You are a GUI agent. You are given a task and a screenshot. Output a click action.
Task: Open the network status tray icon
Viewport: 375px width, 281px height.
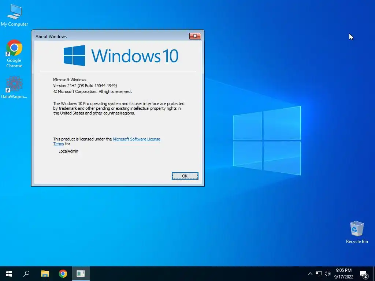[x=319, y=274]
